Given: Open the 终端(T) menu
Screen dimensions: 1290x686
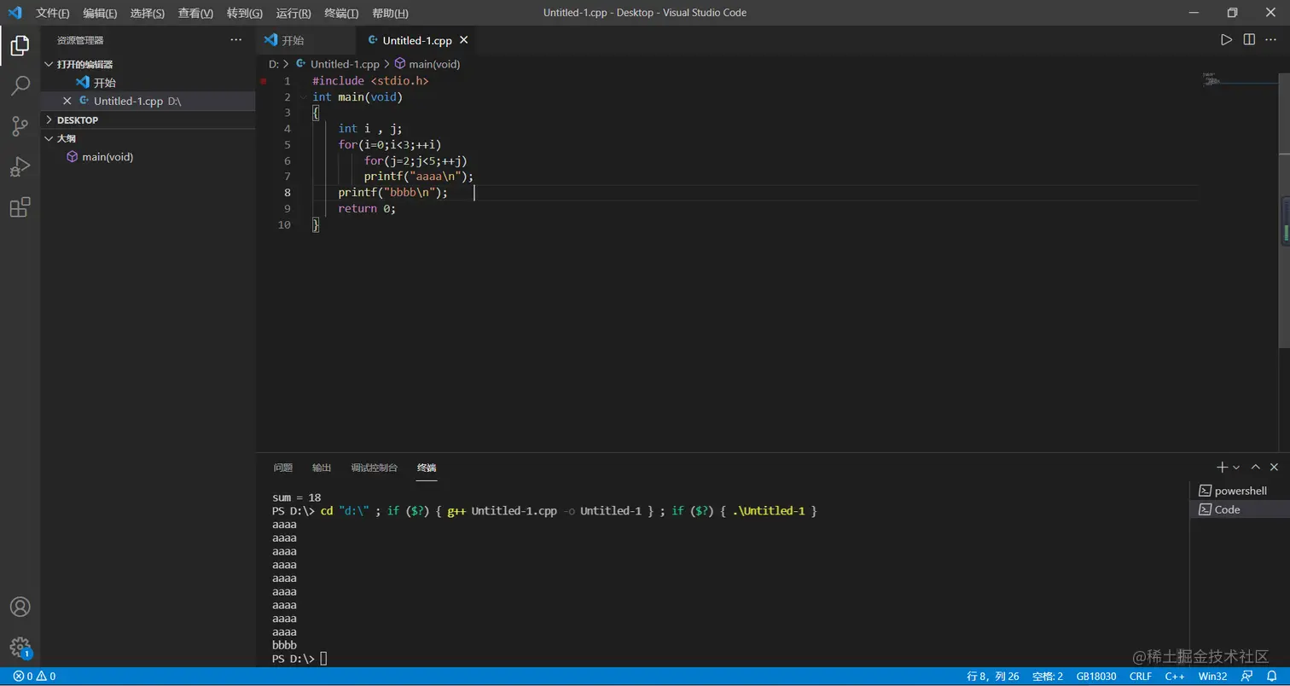Looking at the screenshot, I should 341,13.
